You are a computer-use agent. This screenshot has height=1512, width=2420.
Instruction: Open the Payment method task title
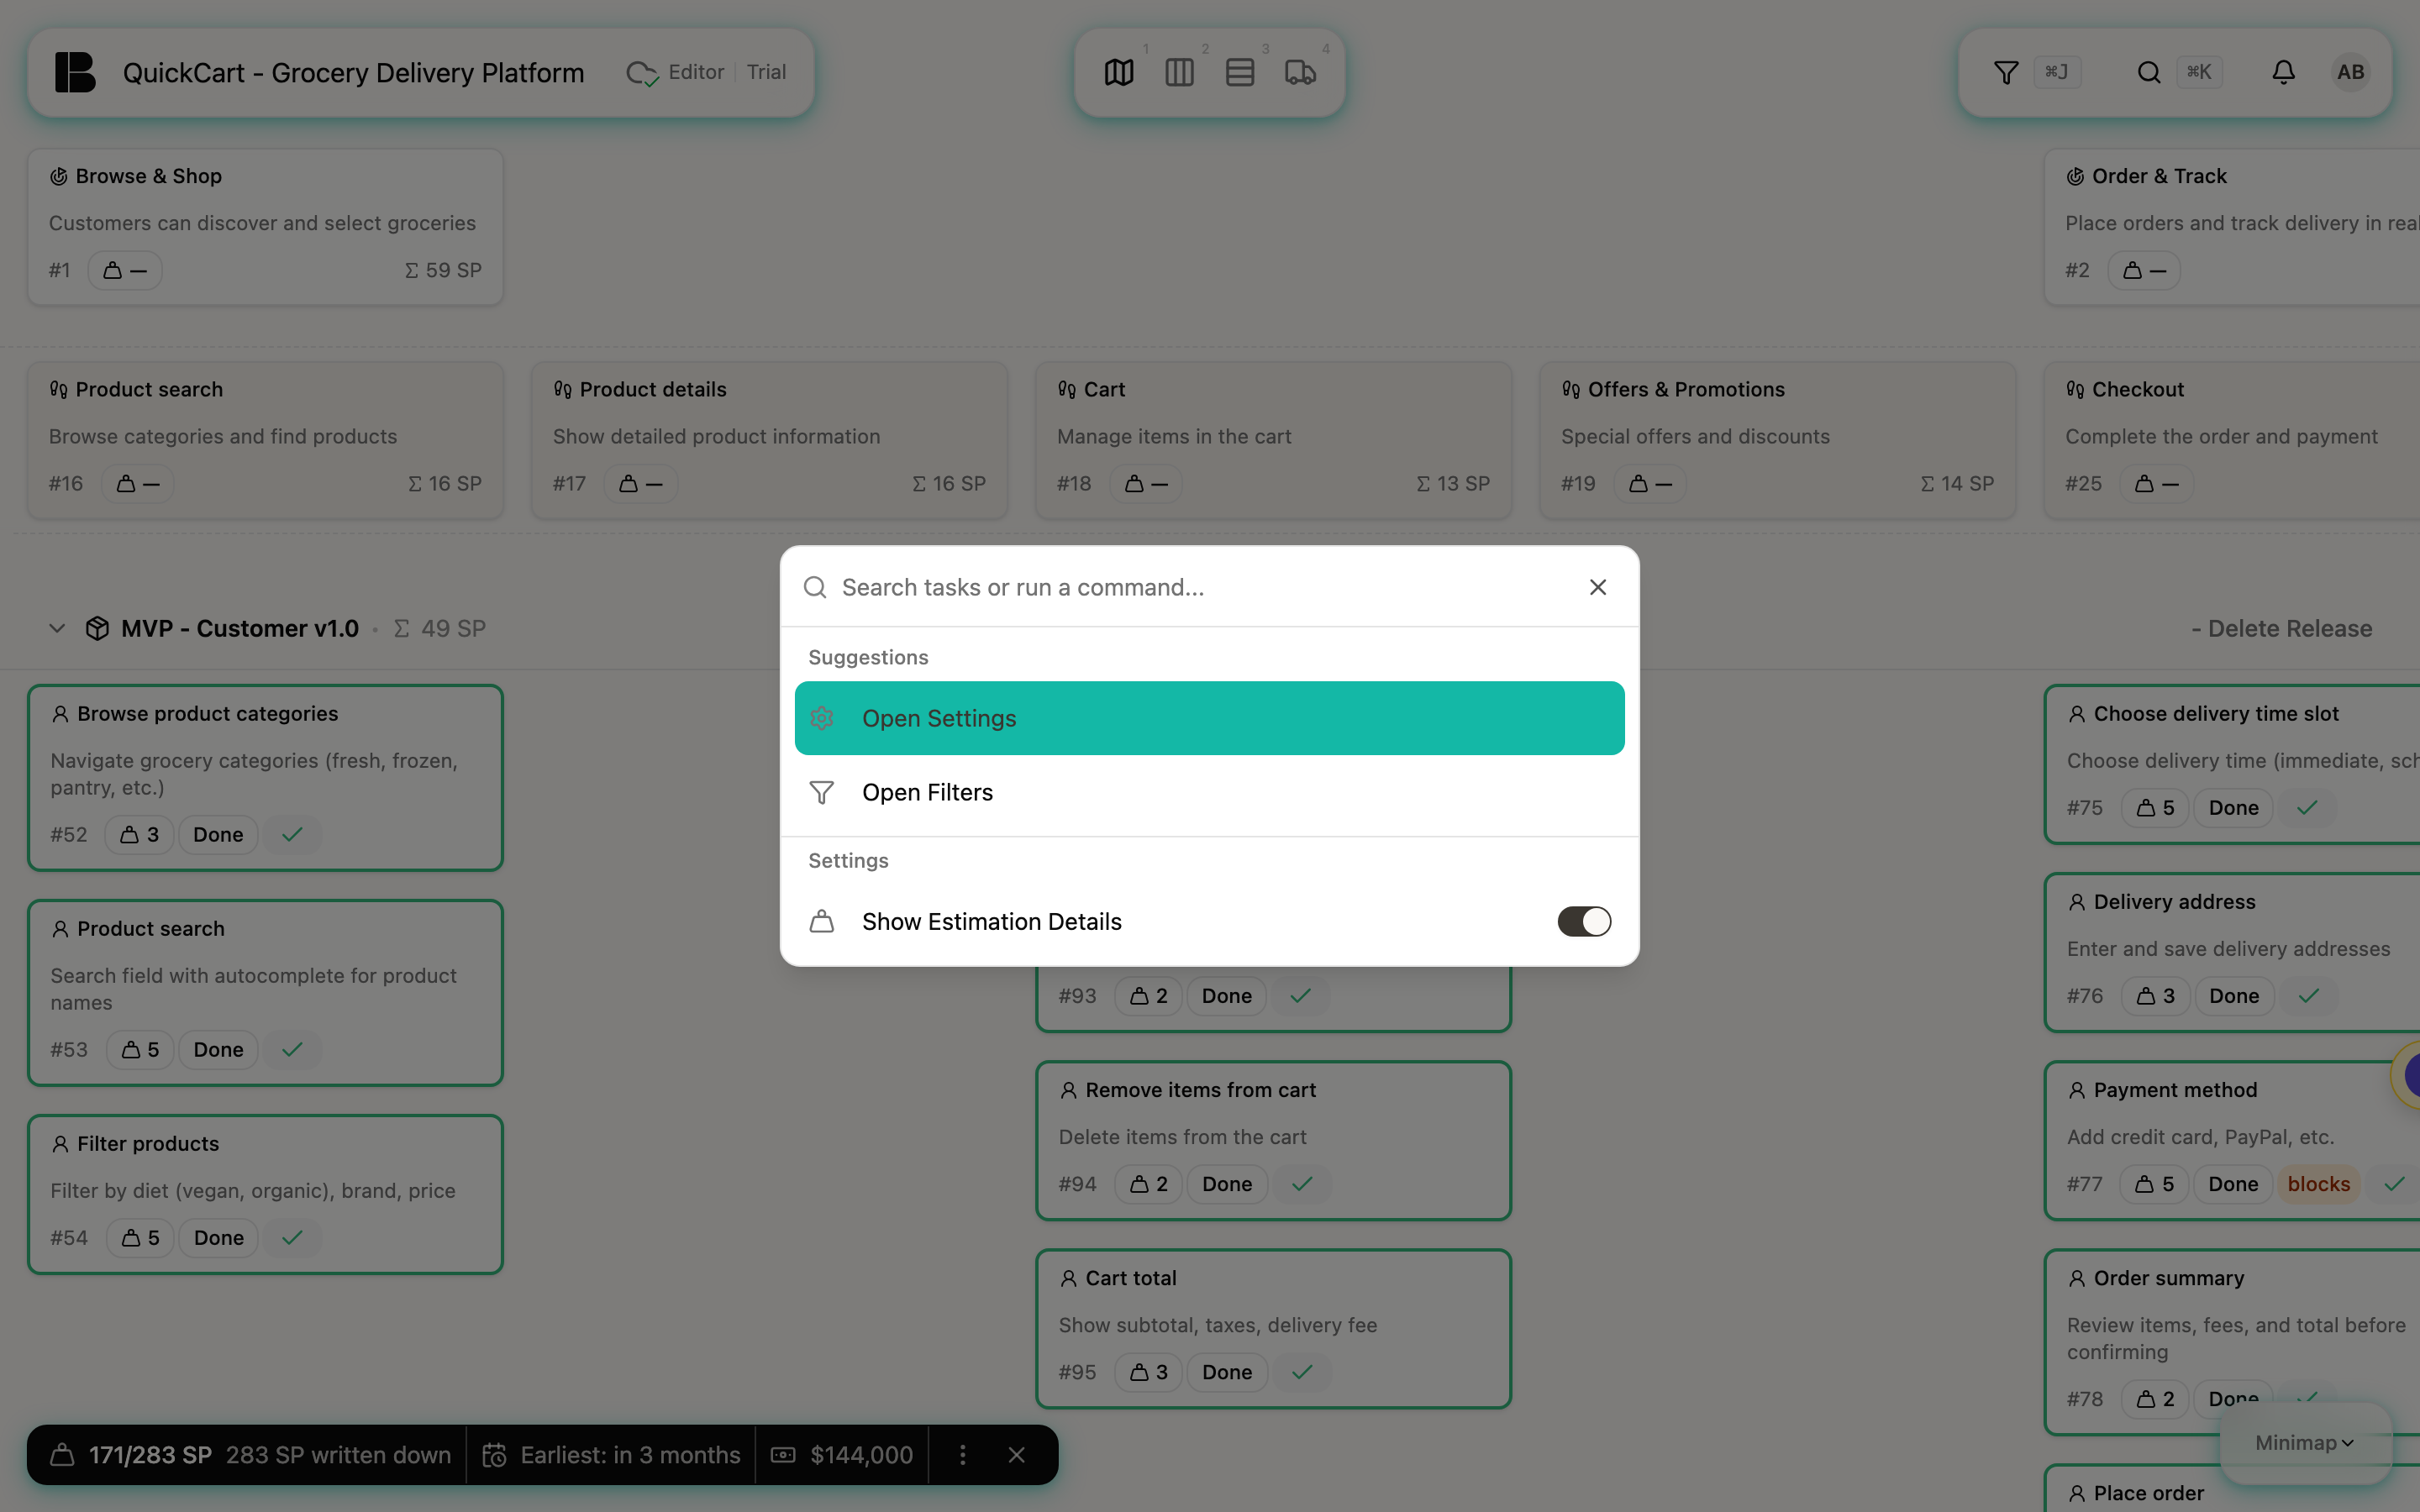click(x=2175, y=1089)
